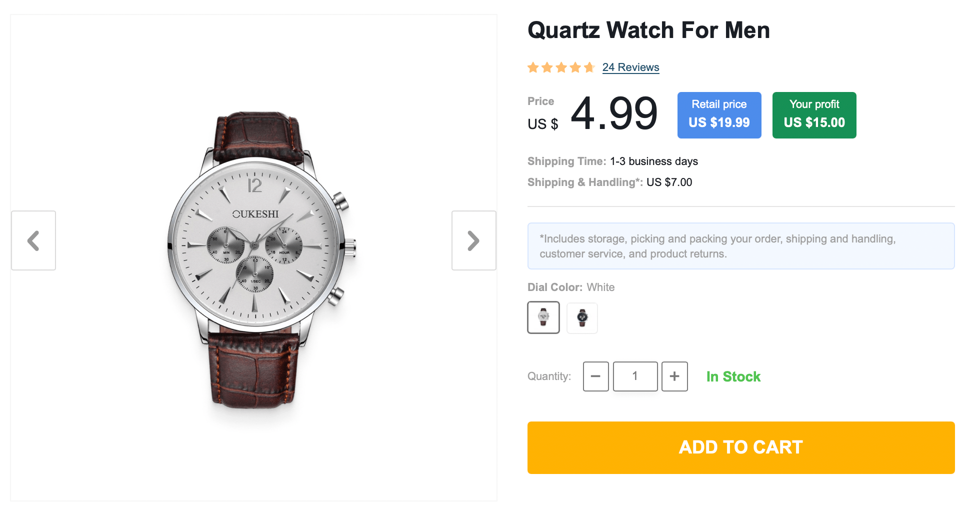965x510 pixels.
Task: Click the star rating icons
Action: point(561,67)
